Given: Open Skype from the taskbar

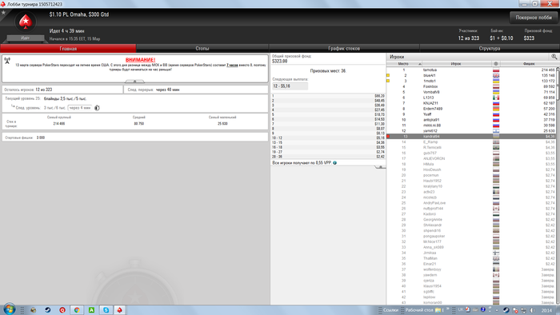Looking at the screenshot, I should coord(106,310).
